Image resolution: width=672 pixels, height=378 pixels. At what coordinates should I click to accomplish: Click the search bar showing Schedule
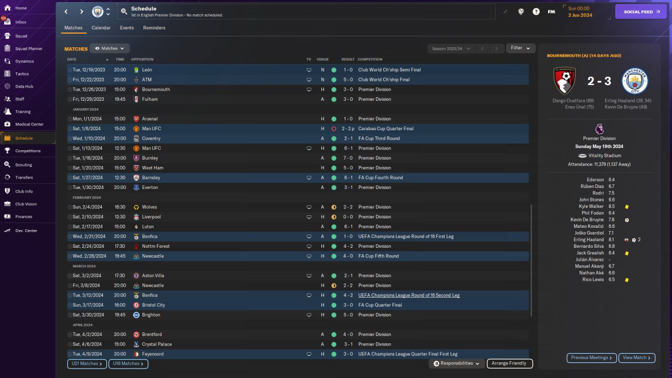click(306, 12)
